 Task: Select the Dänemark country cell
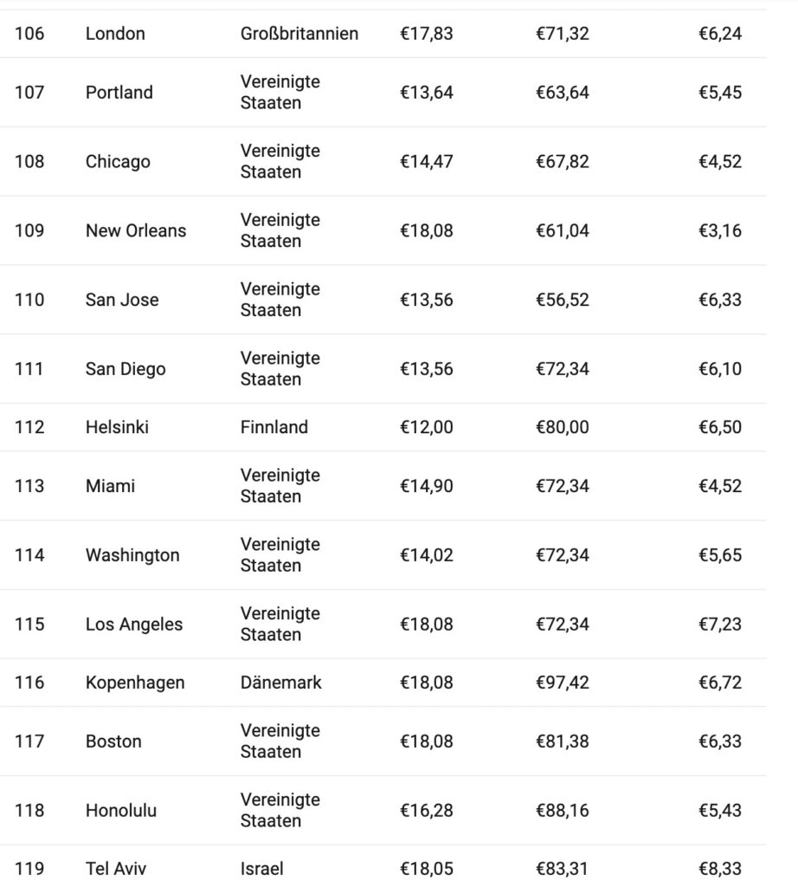coord(281,683)
